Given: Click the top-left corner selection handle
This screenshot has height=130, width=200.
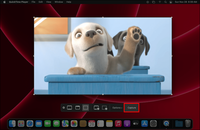Looking at the screenshot, I should [x=34, y=17].
